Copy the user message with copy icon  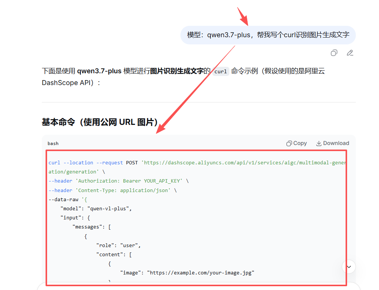point(334,53)
